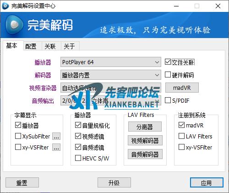Screen dimensions: 229x193
Task: Open the 关于 tab
Action: coord(69,46)
